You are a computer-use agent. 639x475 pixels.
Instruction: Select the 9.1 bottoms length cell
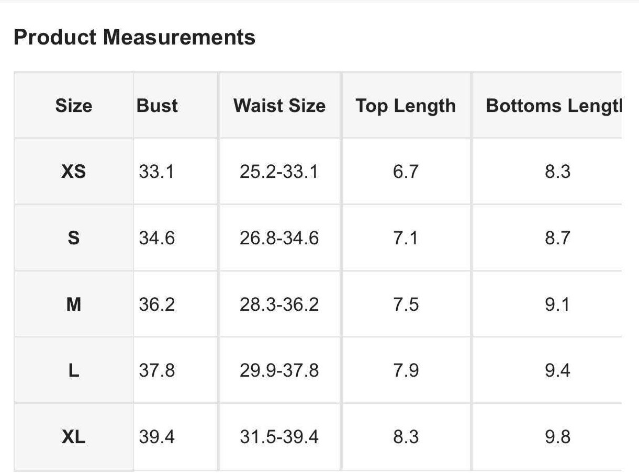[557, 304]
